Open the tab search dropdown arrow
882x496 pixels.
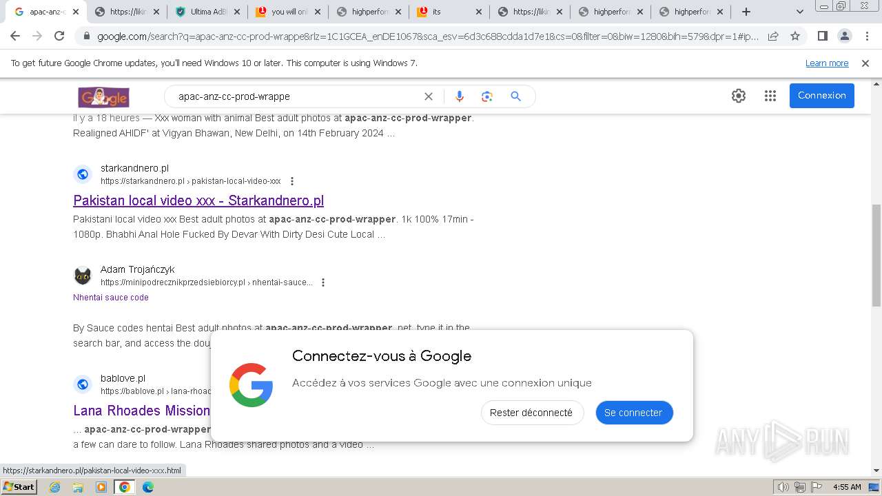(800, 12)
